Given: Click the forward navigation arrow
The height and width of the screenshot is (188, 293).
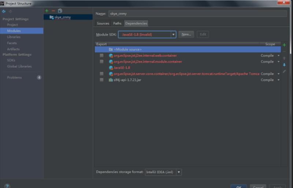Looking at the screenshot, I should (11, 11).
